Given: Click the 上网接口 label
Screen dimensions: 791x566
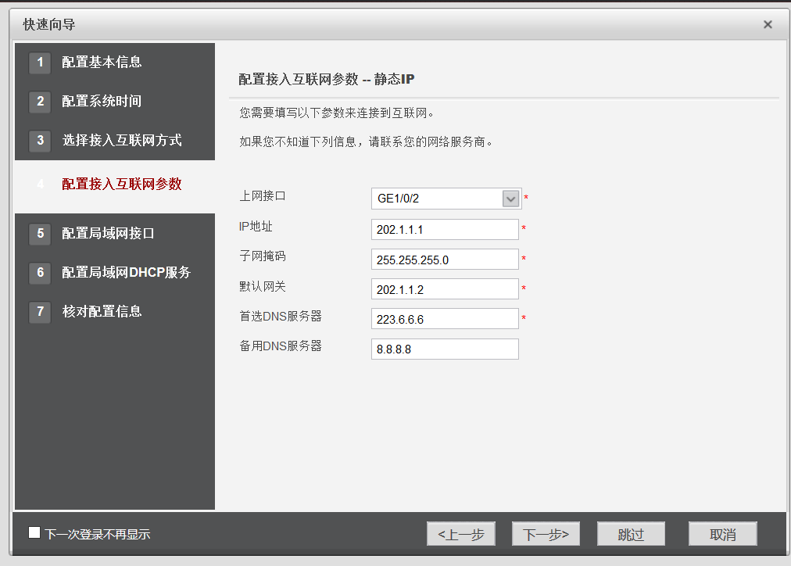Looking at the screenshot, I should click(263, 195).
